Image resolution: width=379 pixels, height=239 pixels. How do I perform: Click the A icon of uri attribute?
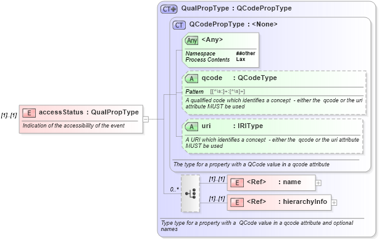click(x=191, y=127)
